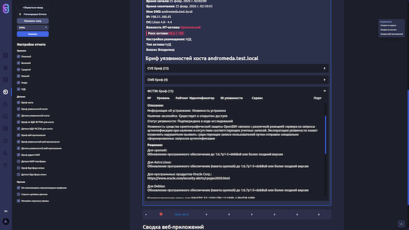
Task: Toggle the Опасный level checkbox
Action: [x=18, y=57]
